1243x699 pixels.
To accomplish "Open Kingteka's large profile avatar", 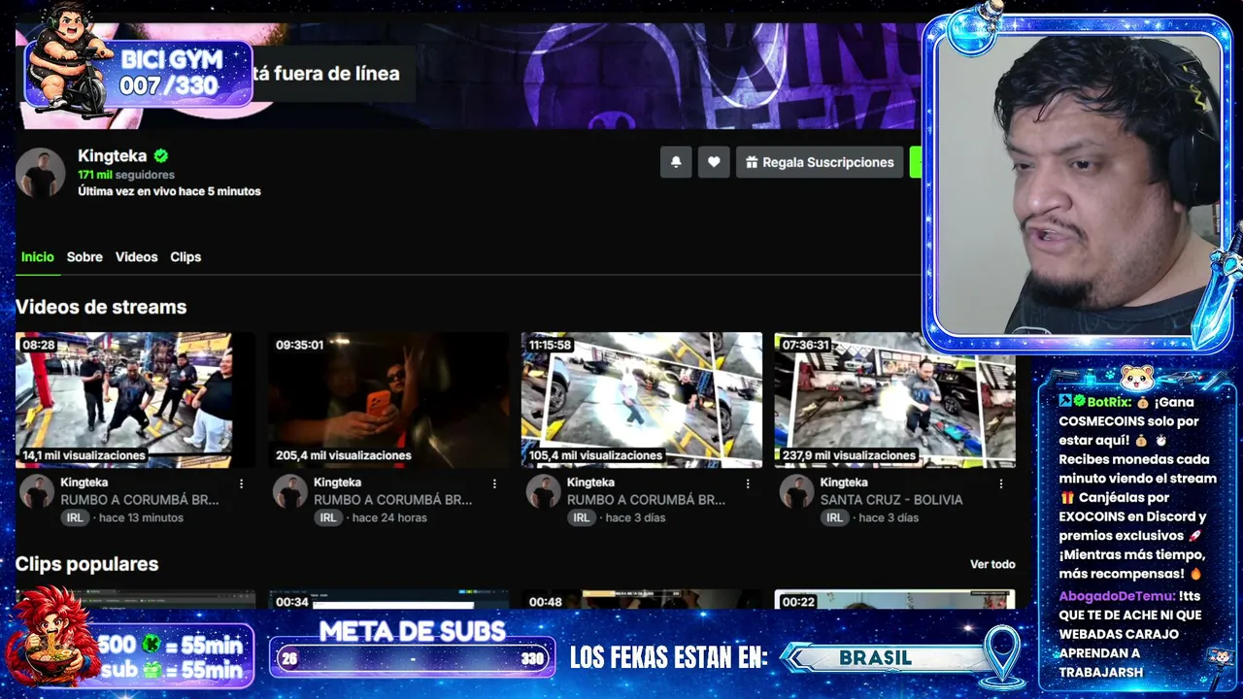I will tap(41, 174).
